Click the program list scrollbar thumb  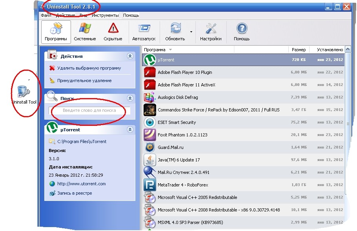click(x=348, y=124)
